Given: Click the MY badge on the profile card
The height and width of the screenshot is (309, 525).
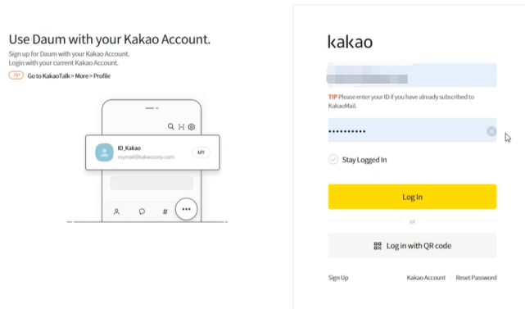Looking at the screenshot, I should [201, 152].
